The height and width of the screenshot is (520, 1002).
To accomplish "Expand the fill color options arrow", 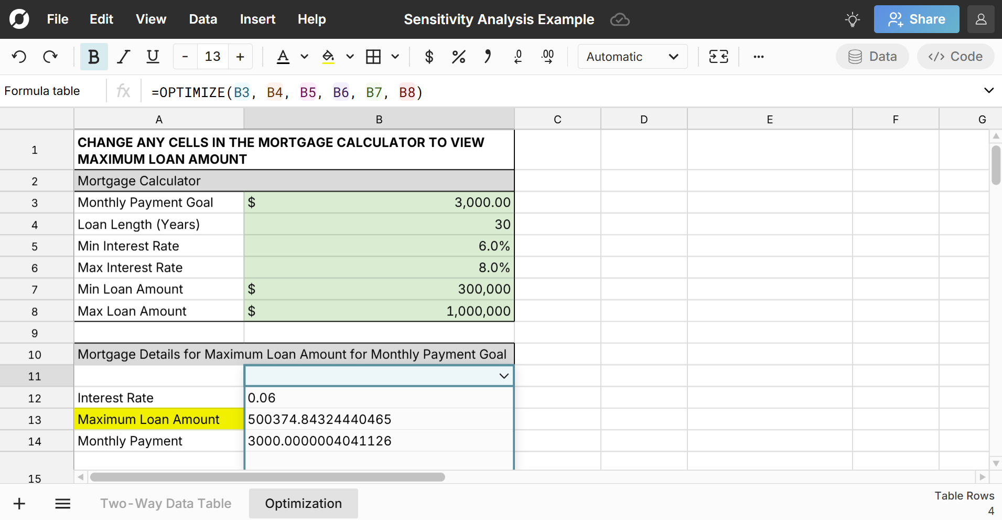I will [350, 57].
